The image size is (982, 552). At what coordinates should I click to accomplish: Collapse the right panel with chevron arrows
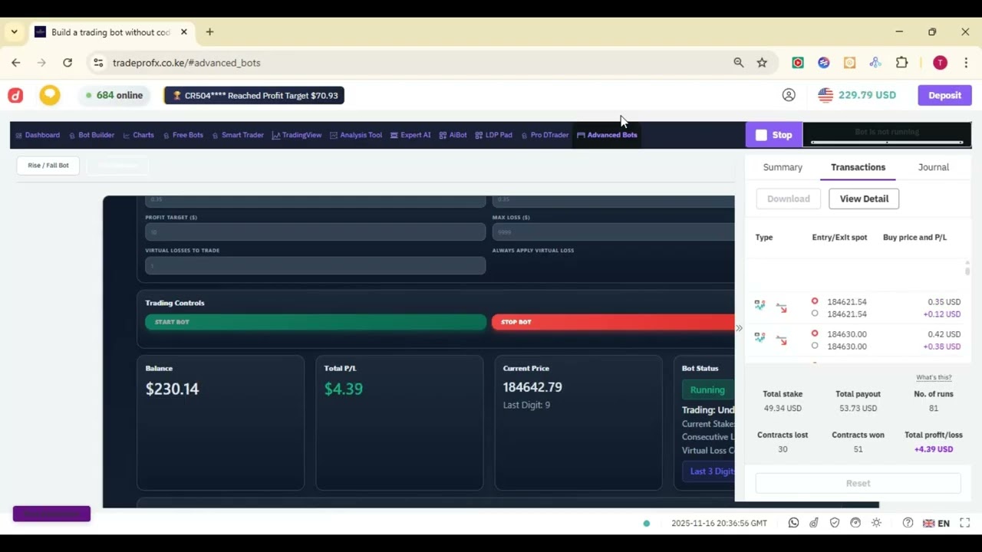739,328
